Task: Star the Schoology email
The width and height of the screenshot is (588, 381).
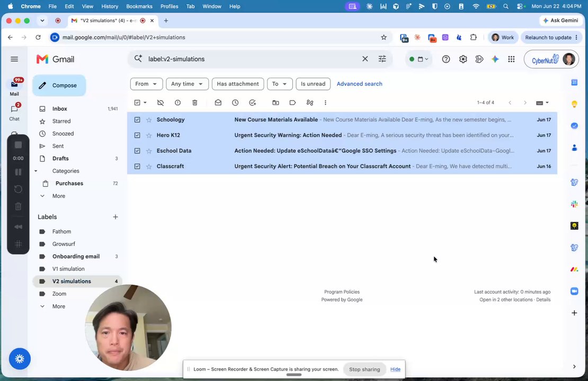Action: 149,120
